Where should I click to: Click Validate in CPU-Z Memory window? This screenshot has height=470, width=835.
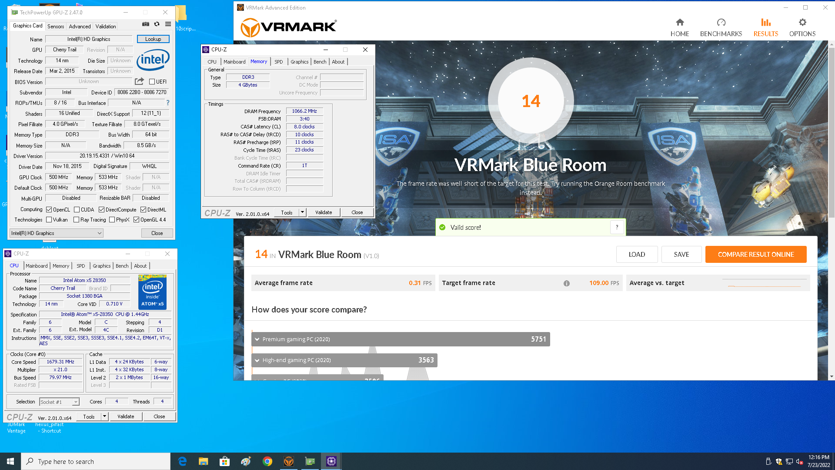tap(324, 212)
